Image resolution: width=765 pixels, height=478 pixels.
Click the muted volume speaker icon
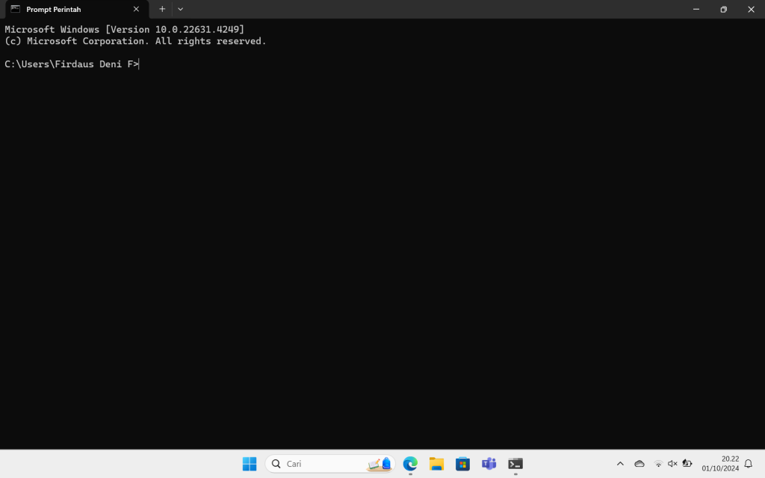coord(672,464)
